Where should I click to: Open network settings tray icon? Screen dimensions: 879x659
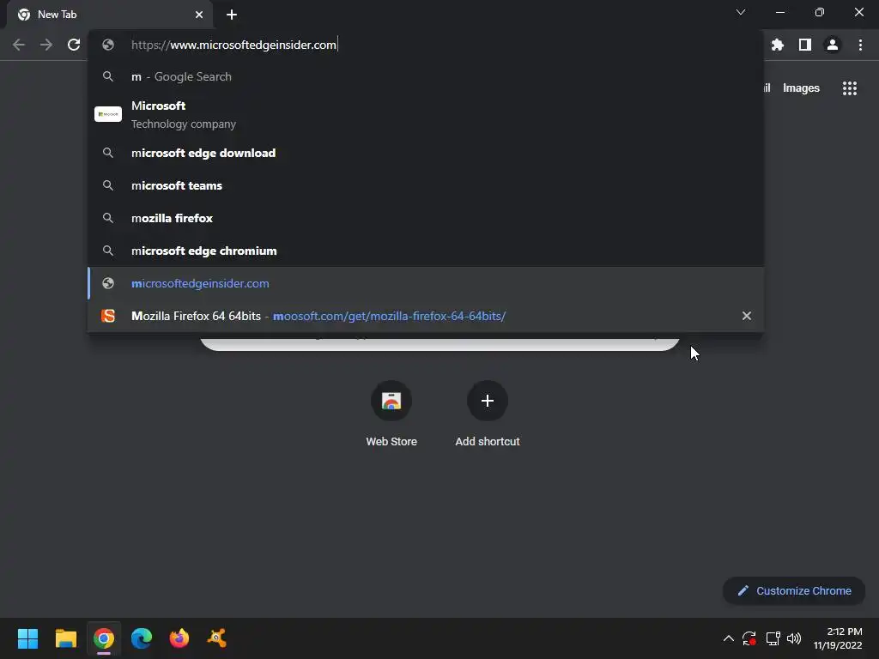coord(773,638)
